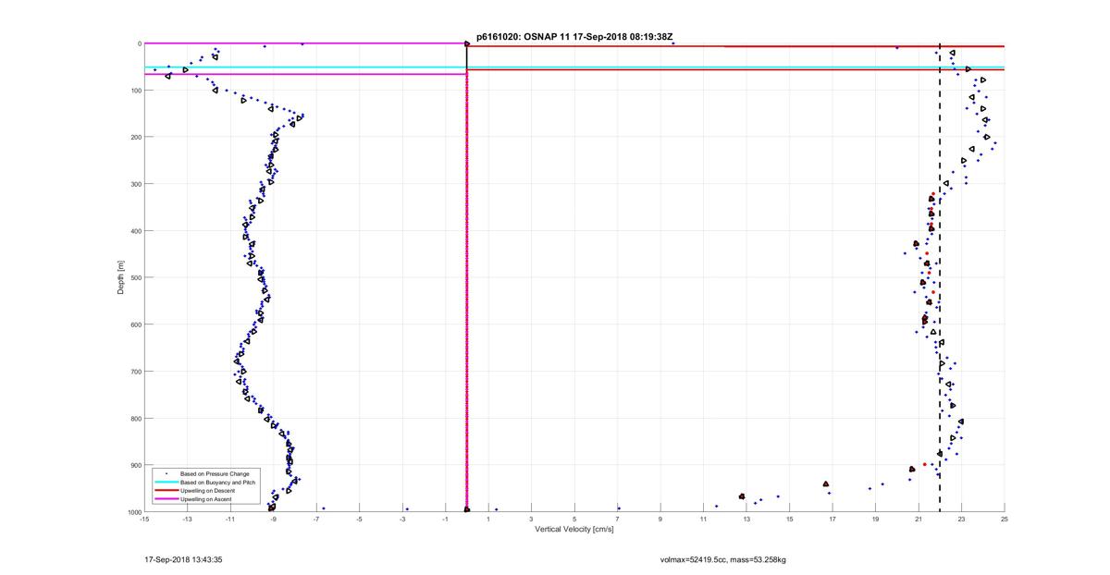
Task: Click x-axis tick label positive 11
Action: point(703,519)
